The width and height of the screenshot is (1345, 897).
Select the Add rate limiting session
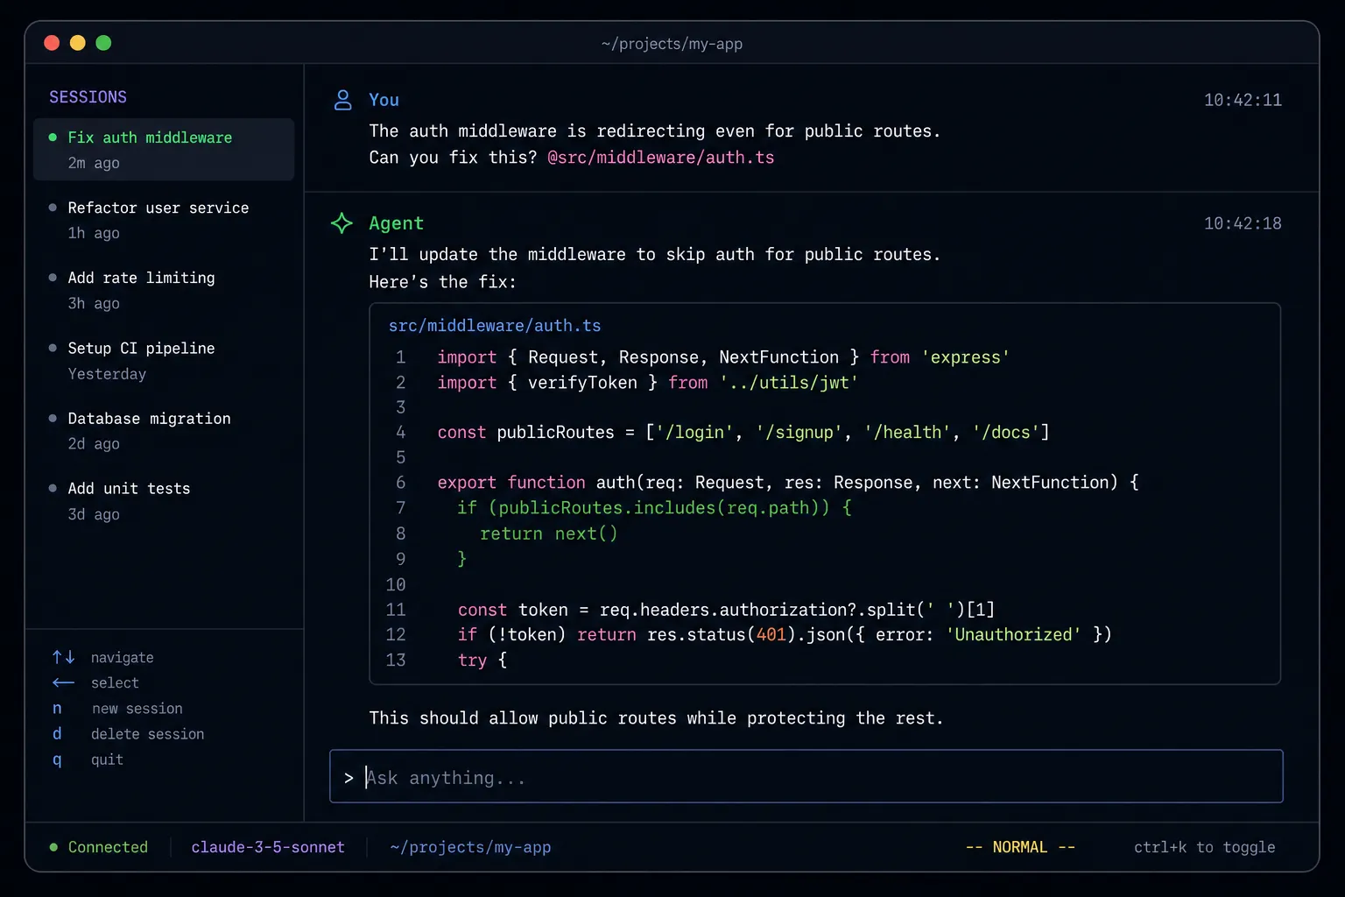tap(164, 290)
